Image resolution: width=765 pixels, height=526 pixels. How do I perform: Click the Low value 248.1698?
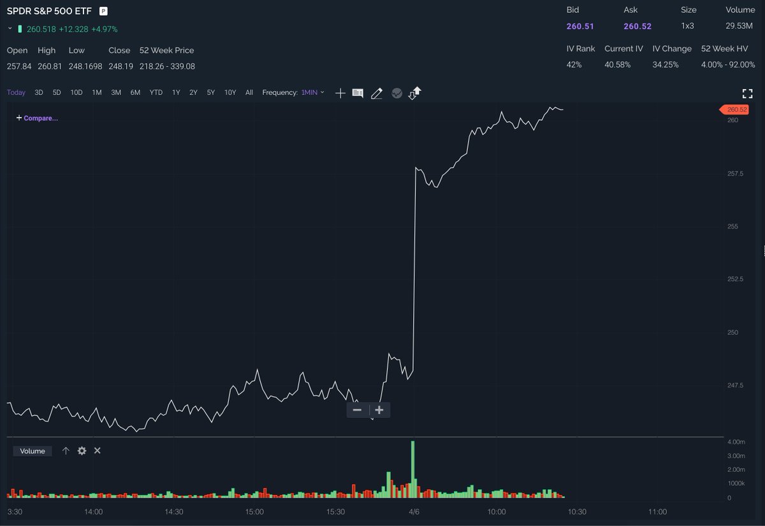tap(85, 66)
